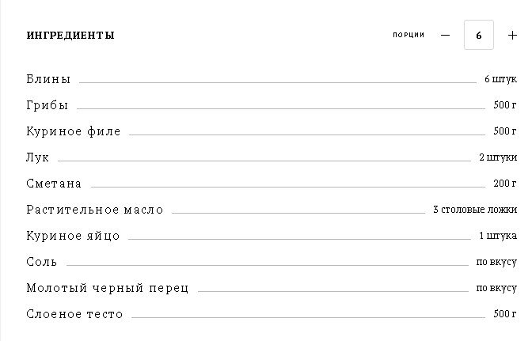Open Молотый черный перец ingredient
This screenshot has width=532, height=341.
coord(108,288)
